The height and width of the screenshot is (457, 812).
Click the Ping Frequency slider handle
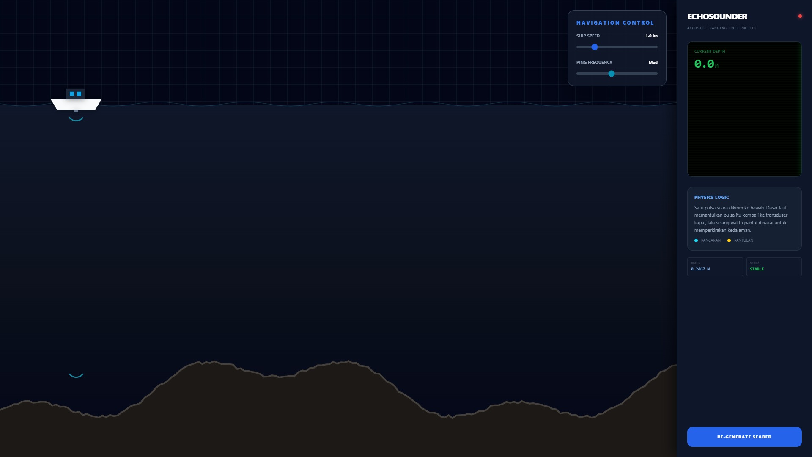[x=612, y=74]
